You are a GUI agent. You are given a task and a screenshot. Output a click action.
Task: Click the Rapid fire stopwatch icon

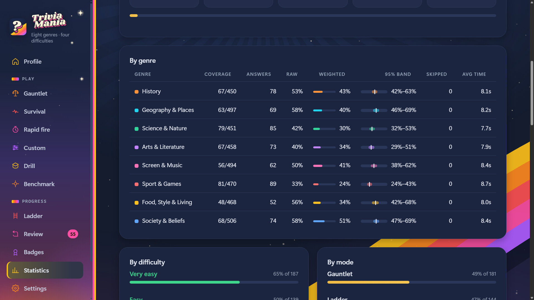click(15, 130)
